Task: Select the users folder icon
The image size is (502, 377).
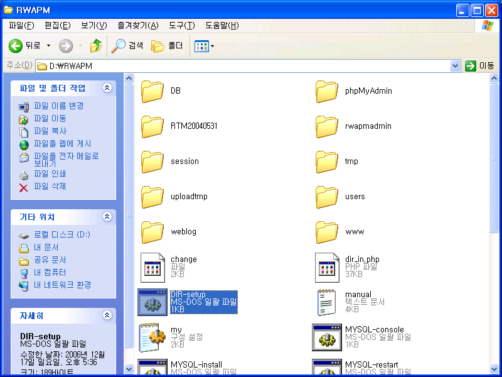Action: (326, 197)
